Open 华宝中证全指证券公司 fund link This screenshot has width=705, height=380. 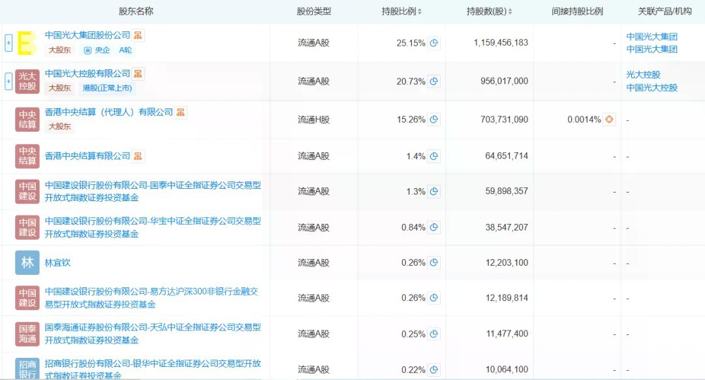click(153, 228)
